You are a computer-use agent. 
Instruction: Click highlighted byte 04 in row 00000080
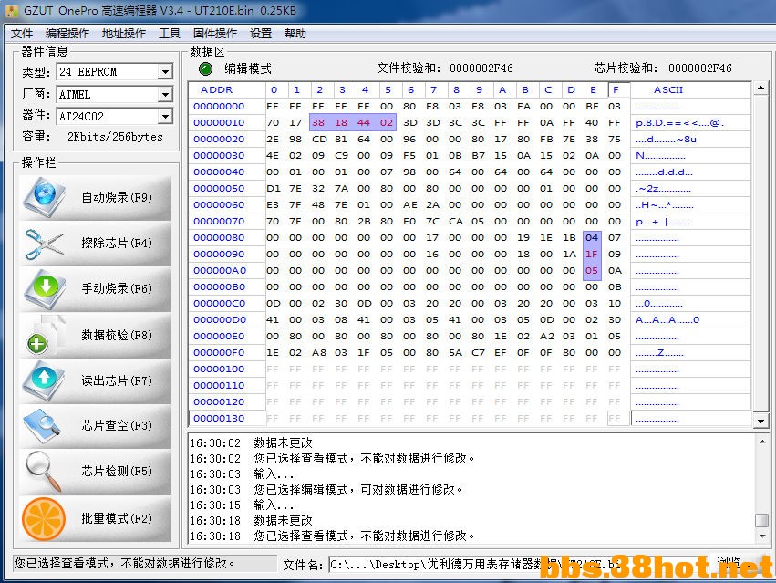click(x=592, y=238)
